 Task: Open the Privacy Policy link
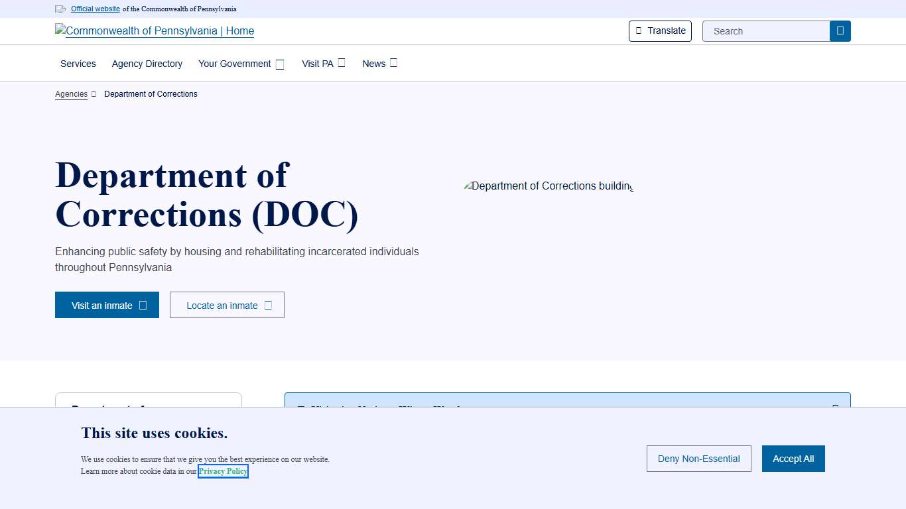point(223,471)
